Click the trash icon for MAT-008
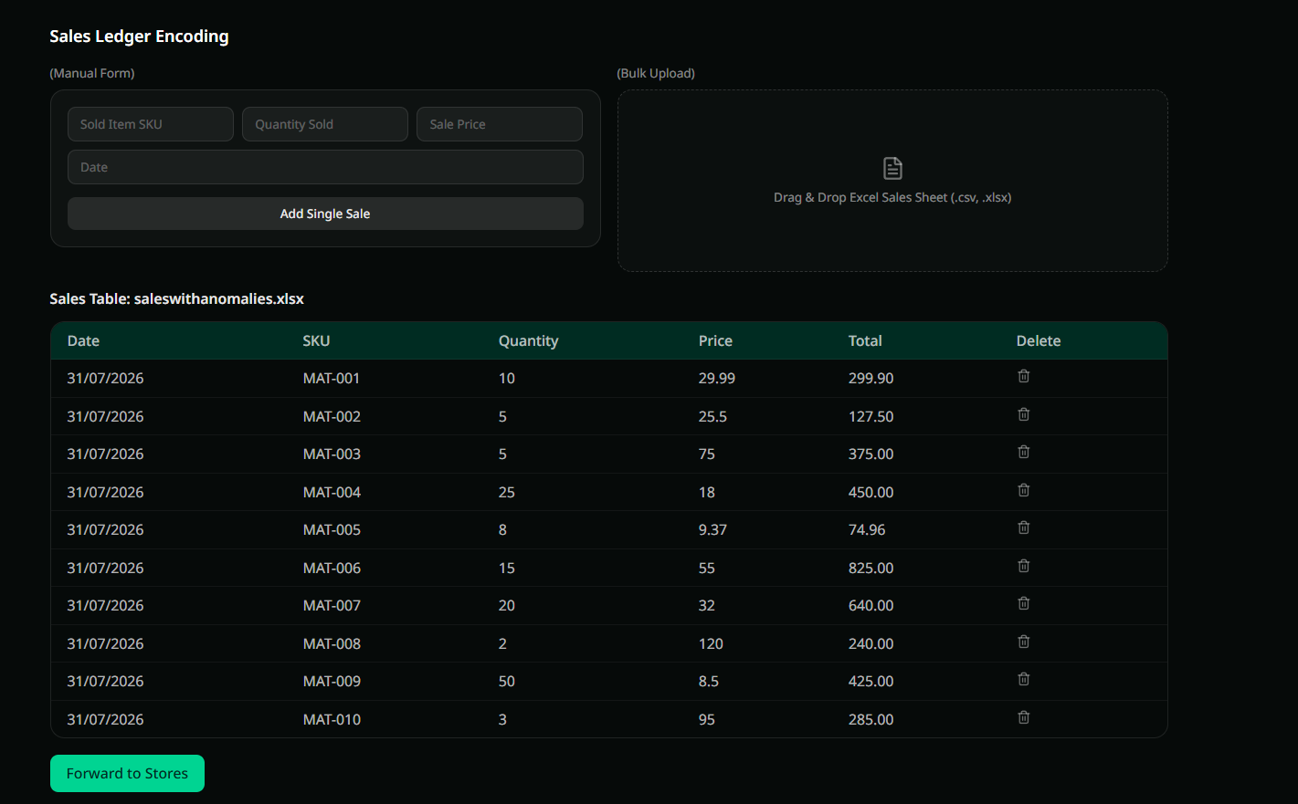The height and width of the screenshot is (804, 1298). (1024, 642)
